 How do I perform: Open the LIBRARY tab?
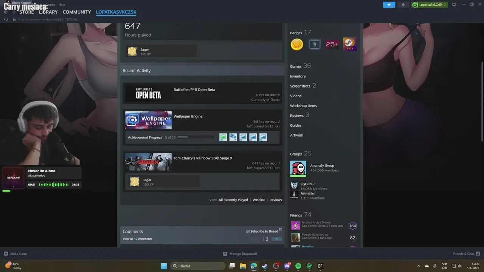(x=48, y=12)
